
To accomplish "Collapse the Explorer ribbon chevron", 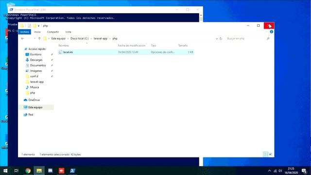I will click(x=267, y=32).
